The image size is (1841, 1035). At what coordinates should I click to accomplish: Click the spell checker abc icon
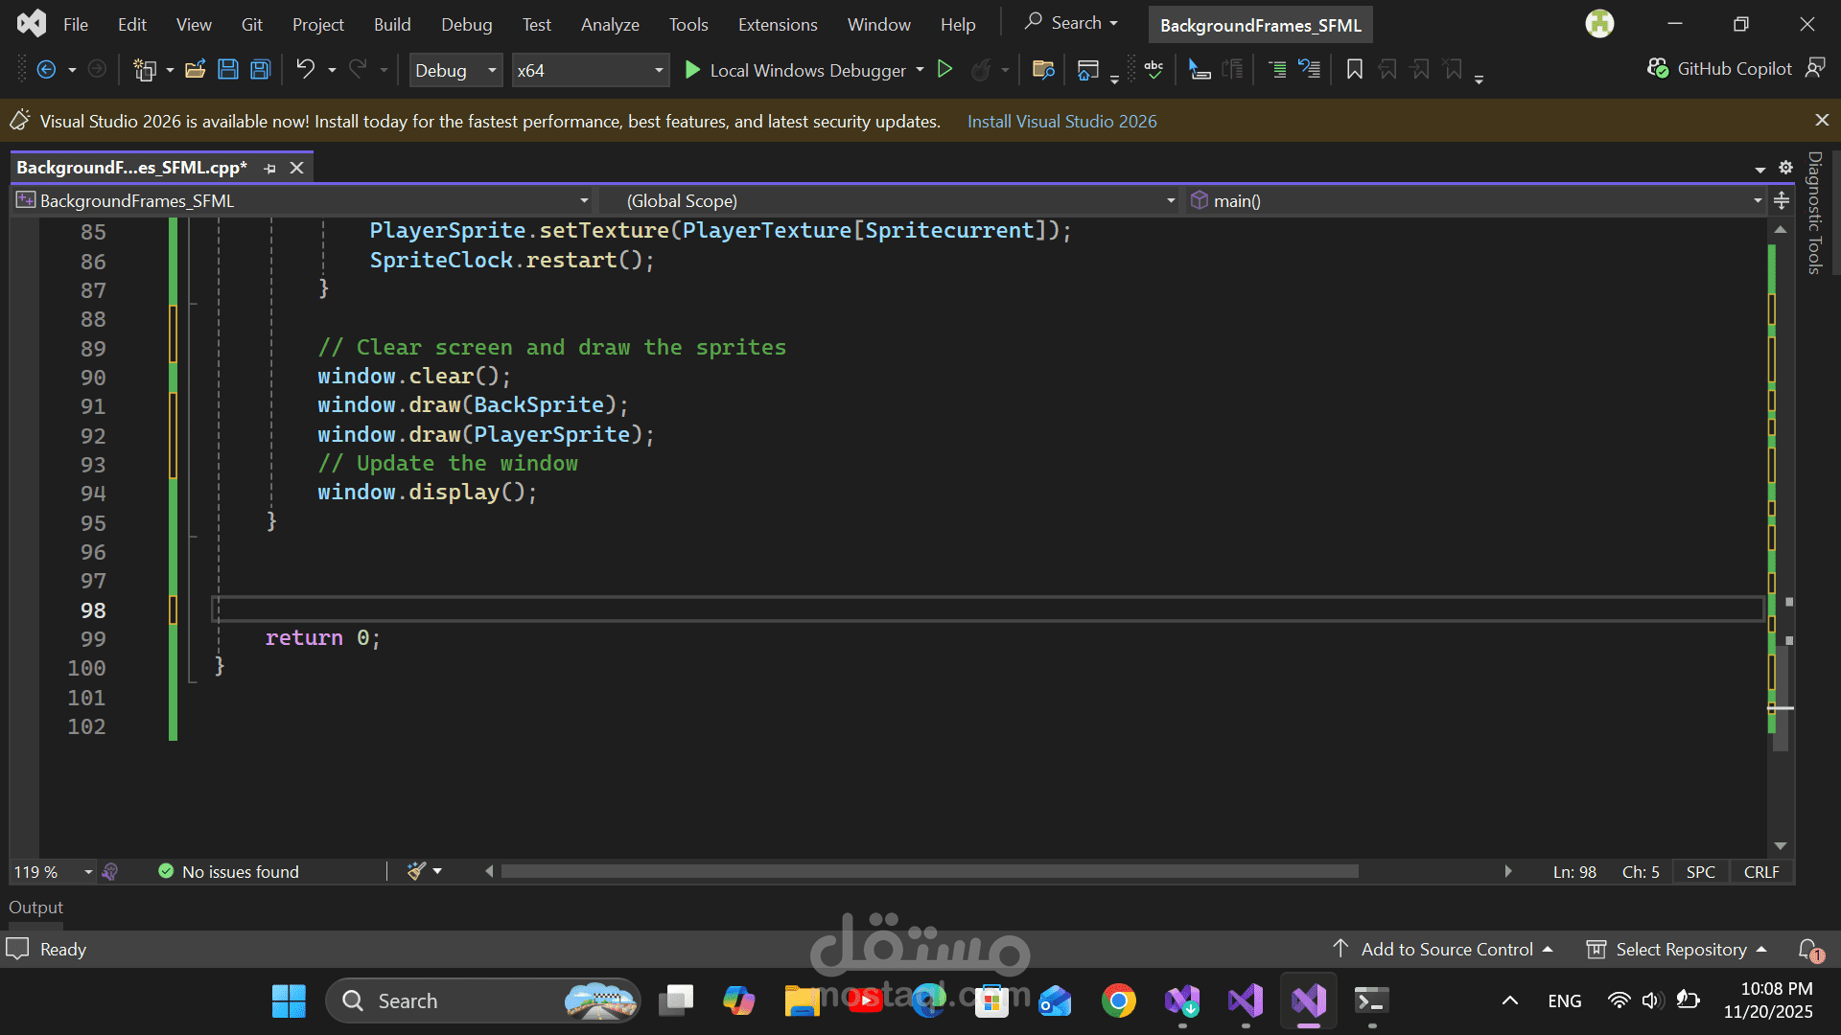1154,69
